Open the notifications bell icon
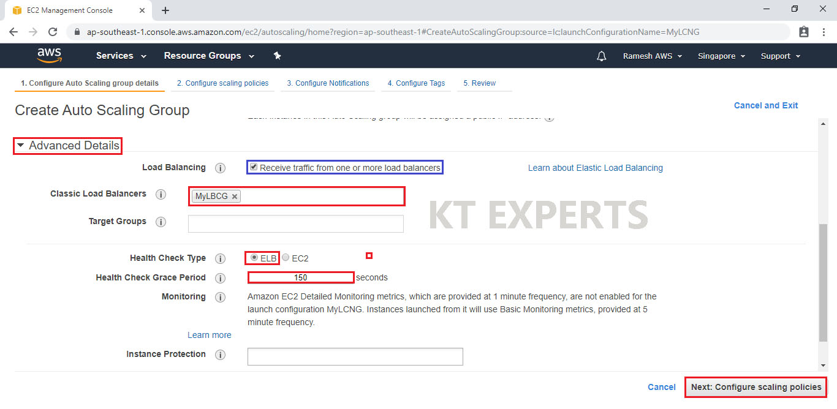The height and width of the screenshot is (409, 837). point(601,56)
